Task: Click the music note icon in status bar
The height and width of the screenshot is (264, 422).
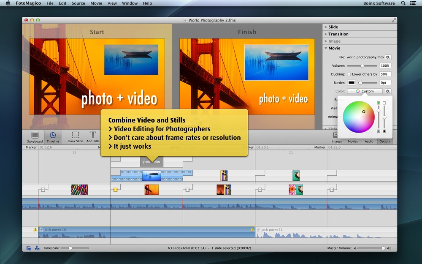Action: 37,248
